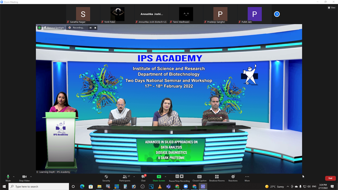Show hidden system tray icons
The width and height of the screenshot is (338, 190).
click(x=288, y=187)
